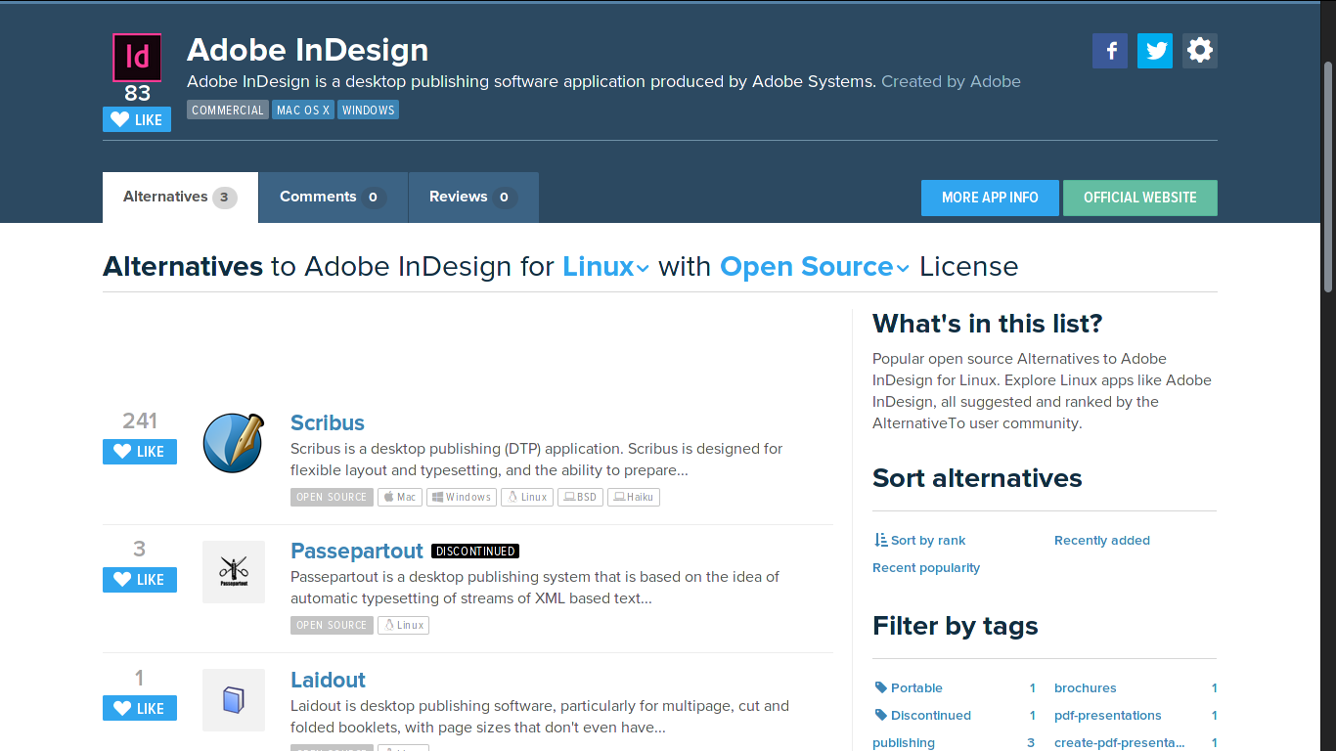Click the DISCONTINUED badge on Passepartout
This screenshot has height=751, width=1336.
point(475,552)
